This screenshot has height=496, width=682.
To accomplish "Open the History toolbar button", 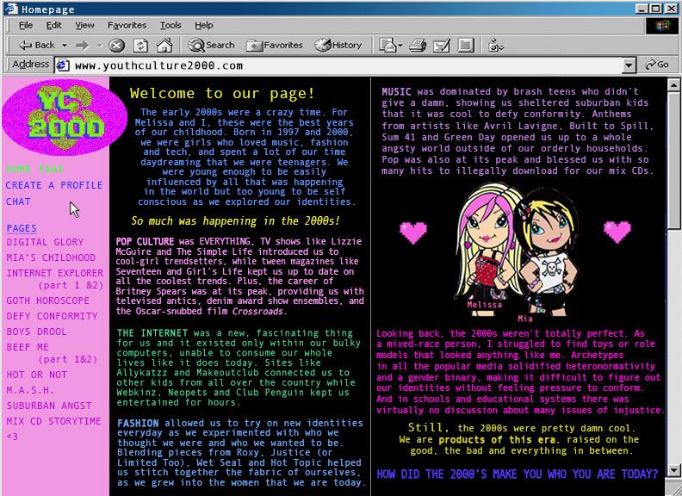I will (338, 45).
